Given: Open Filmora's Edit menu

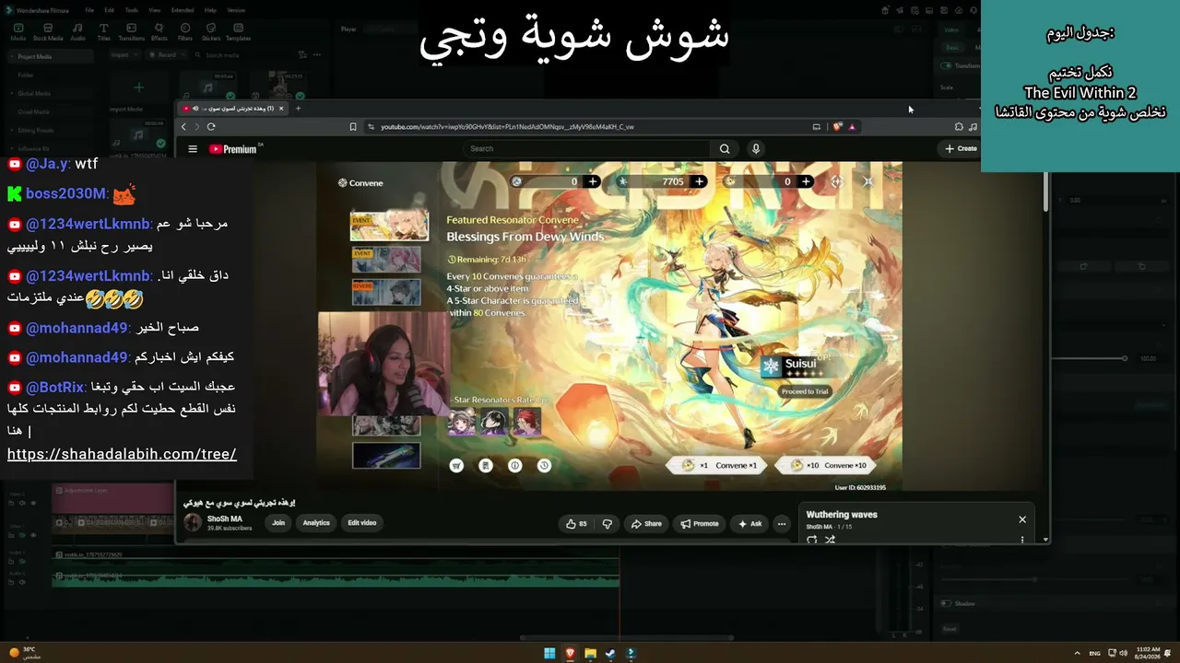Looking at the screenshot, I should [111, 10].
